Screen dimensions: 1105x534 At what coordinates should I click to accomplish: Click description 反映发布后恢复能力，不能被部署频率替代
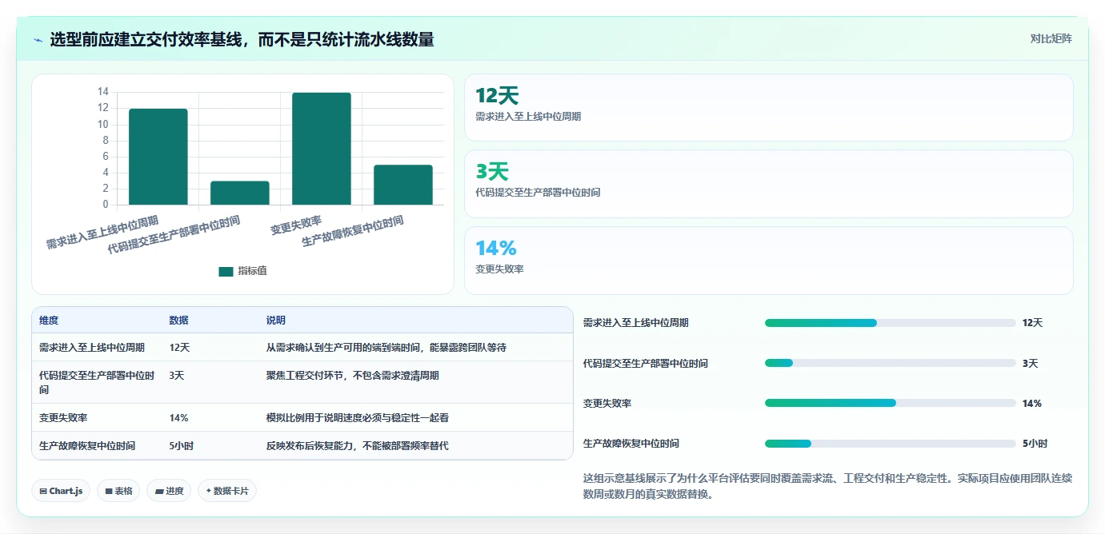pos(358,446)
